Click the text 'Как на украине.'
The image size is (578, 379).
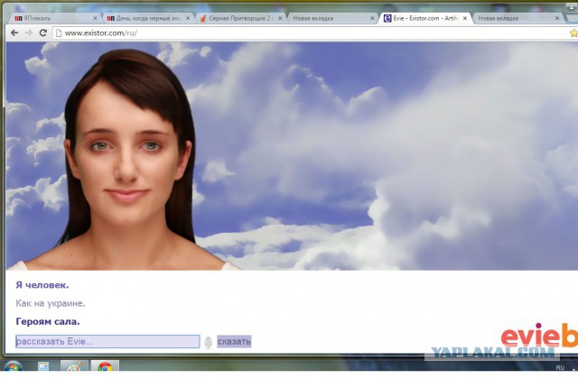[51, 303]
